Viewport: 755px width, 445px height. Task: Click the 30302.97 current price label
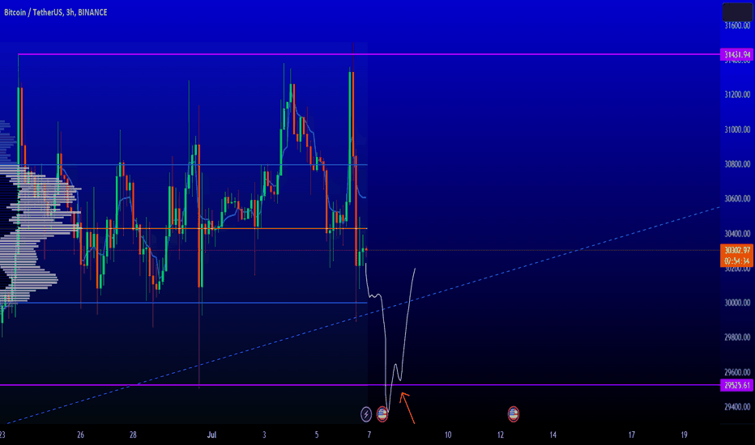tap(736, 250)
